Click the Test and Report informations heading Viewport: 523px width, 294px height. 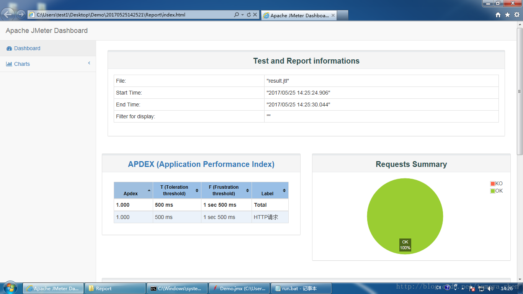tap(306, 61)
